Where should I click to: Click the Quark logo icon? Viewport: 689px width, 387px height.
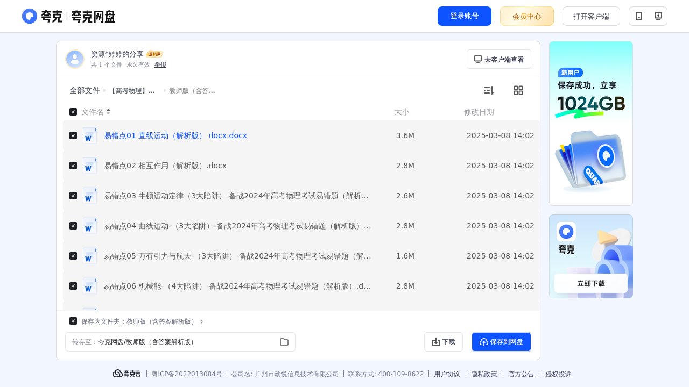[30, 16]
